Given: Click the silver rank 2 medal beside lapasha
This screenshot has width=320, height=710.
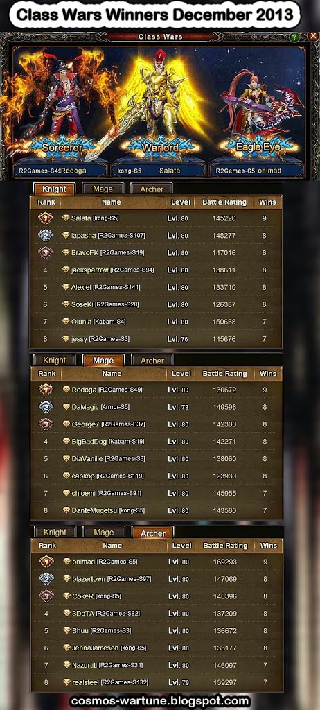Looking at the screenshot, I should pos(46,236).
